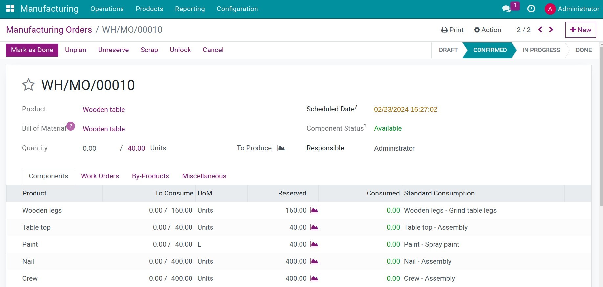The height and width of the screenshot is (287, 603).
Task: Select the Paint component row
Action: tap(299, 244)
